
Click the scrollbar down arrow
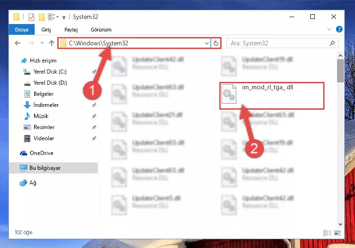point(340,224)
